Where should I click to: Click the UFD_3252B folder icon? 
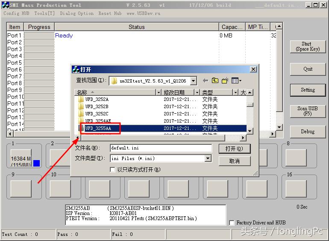coord(81,106)
